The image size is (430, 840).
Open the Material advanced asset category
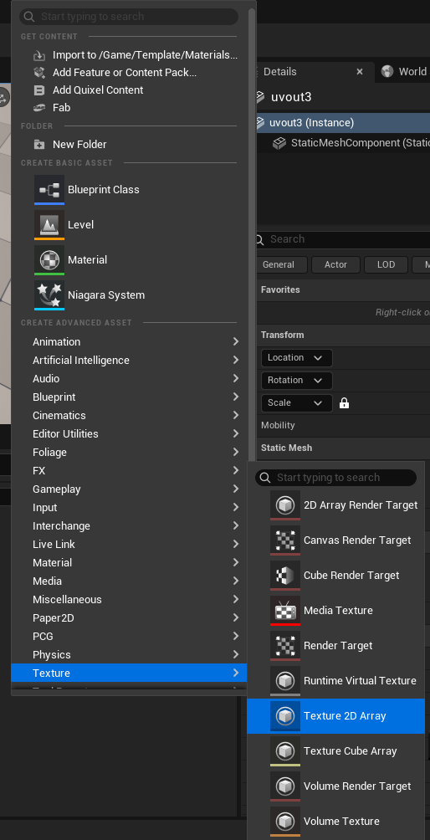129,562
